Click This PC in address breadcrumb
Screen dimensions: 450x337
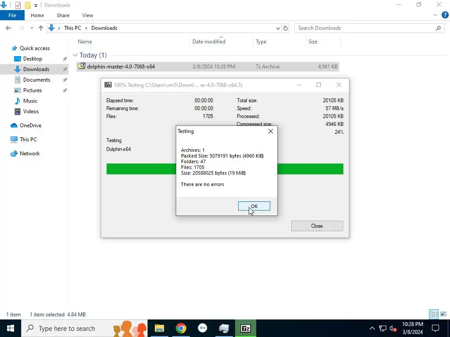point(73,28)
